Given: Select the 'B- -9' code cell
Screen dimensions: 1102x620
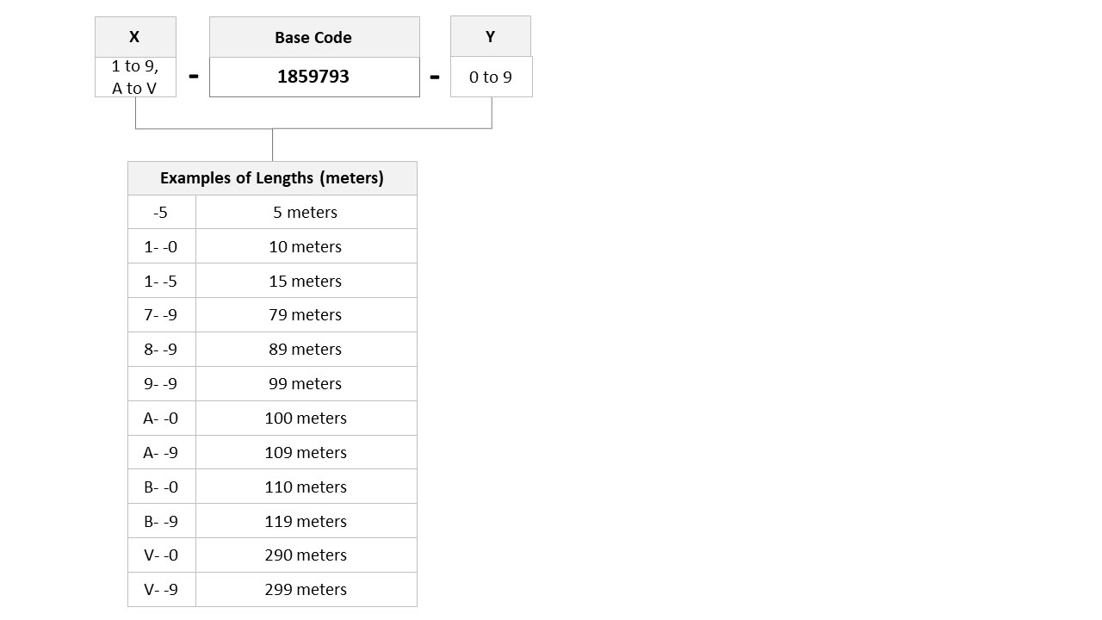Looking at the screenshot, I should (162, 521).
